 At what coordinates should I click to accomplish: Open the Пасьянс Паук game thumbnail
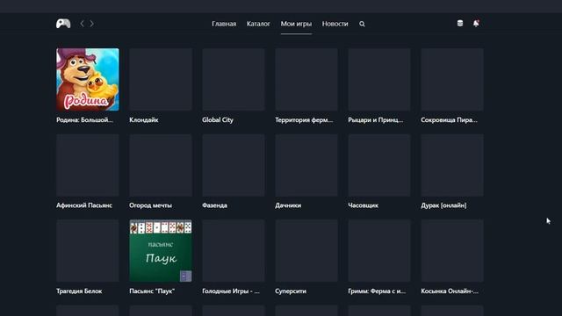[x=161, y=251]
